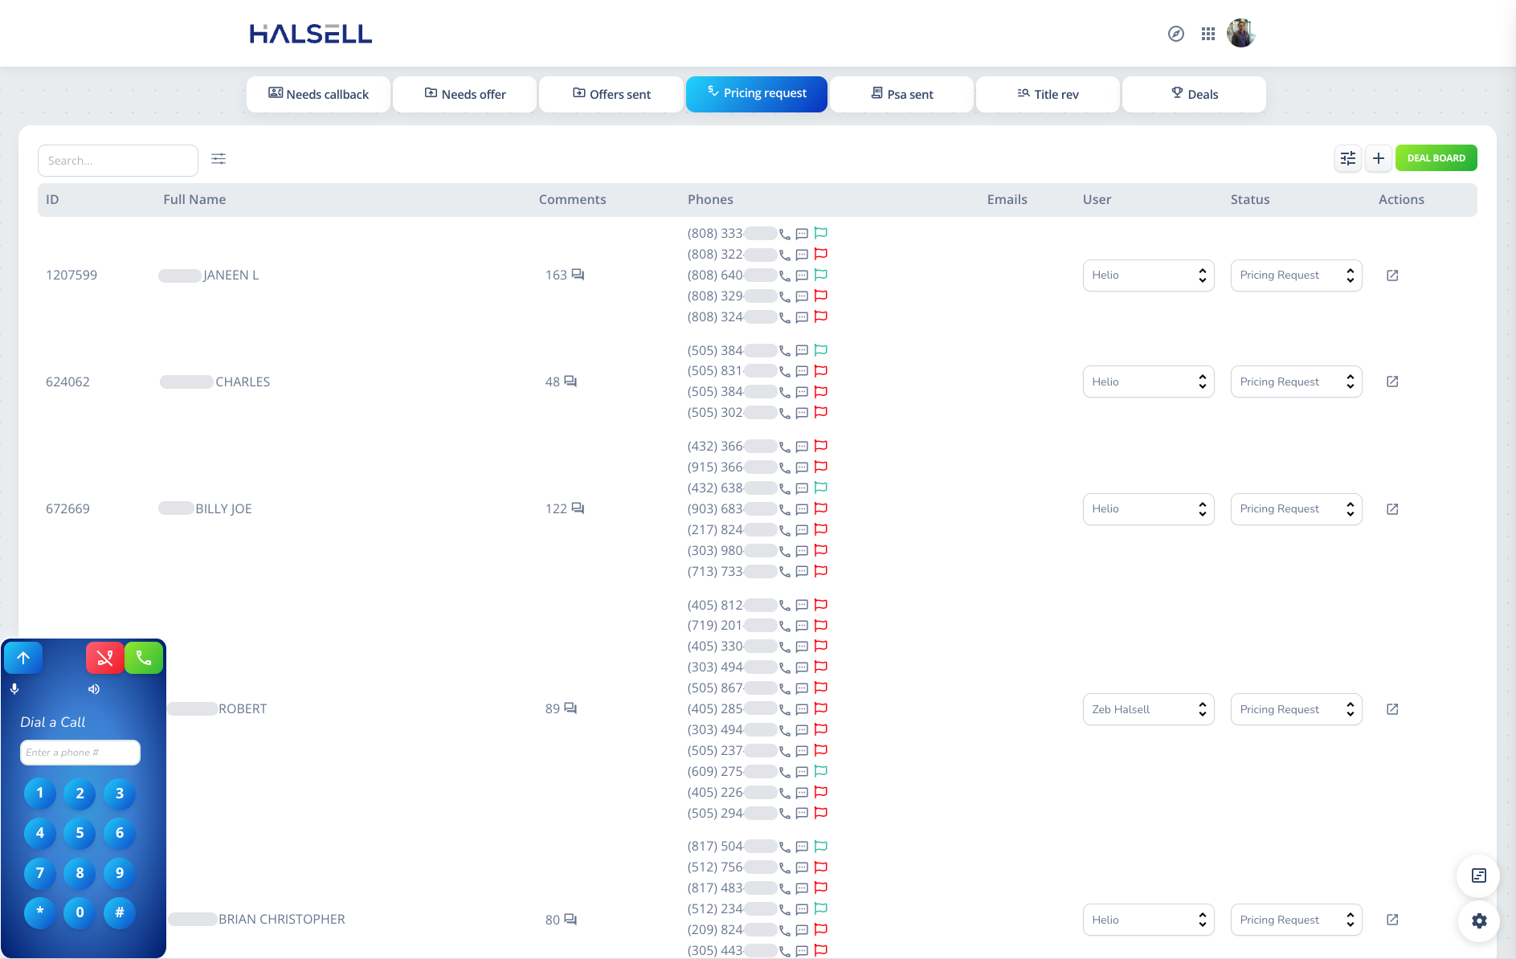Open the apps grid menu
This screenshot has width=1516, height=959.
[1207, 34]
